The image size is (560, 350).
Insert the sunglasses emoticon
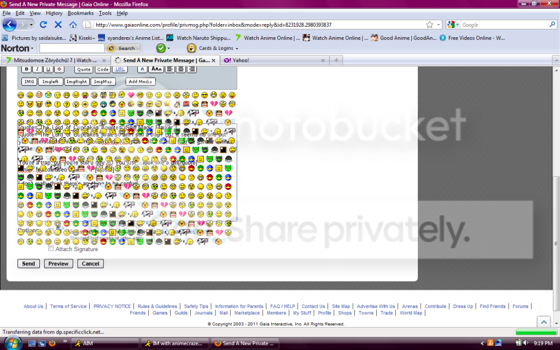[205, 95]
